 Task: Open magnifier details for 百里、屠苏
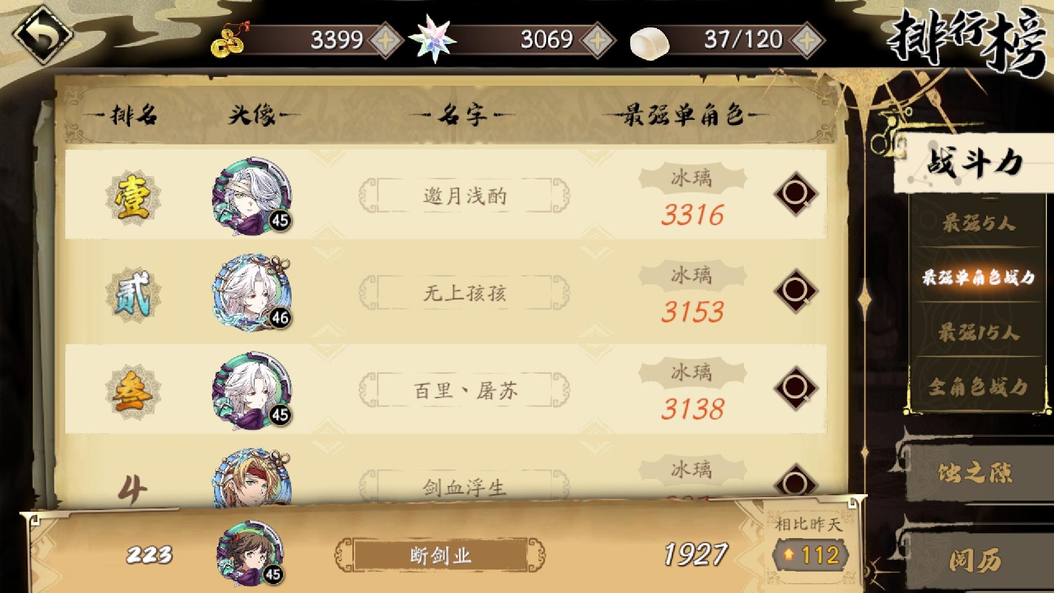pyautogui.click(x=795, y=388)
